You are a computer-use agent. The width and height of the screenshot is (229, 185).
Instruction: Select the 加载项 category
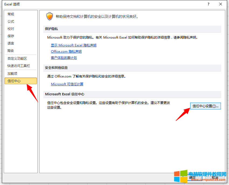click(12, 73)
